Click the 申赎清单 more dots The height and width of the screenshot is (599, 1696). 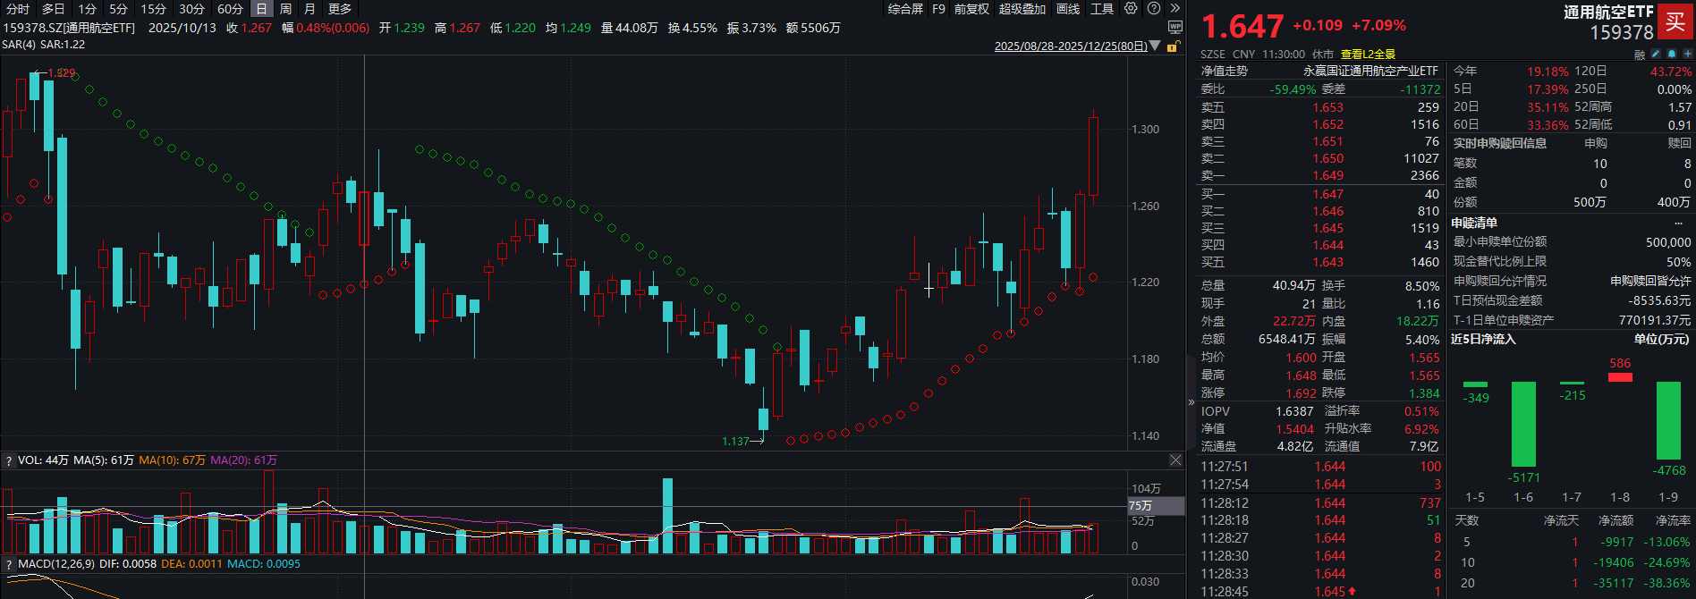pos(1678,224)
